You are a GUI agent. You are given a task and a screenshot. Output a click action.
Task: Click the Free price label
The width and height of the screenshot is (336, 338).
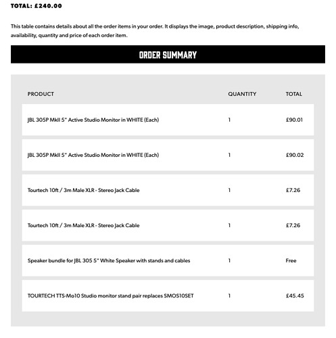pyautogui.click(x=291, y=260)
